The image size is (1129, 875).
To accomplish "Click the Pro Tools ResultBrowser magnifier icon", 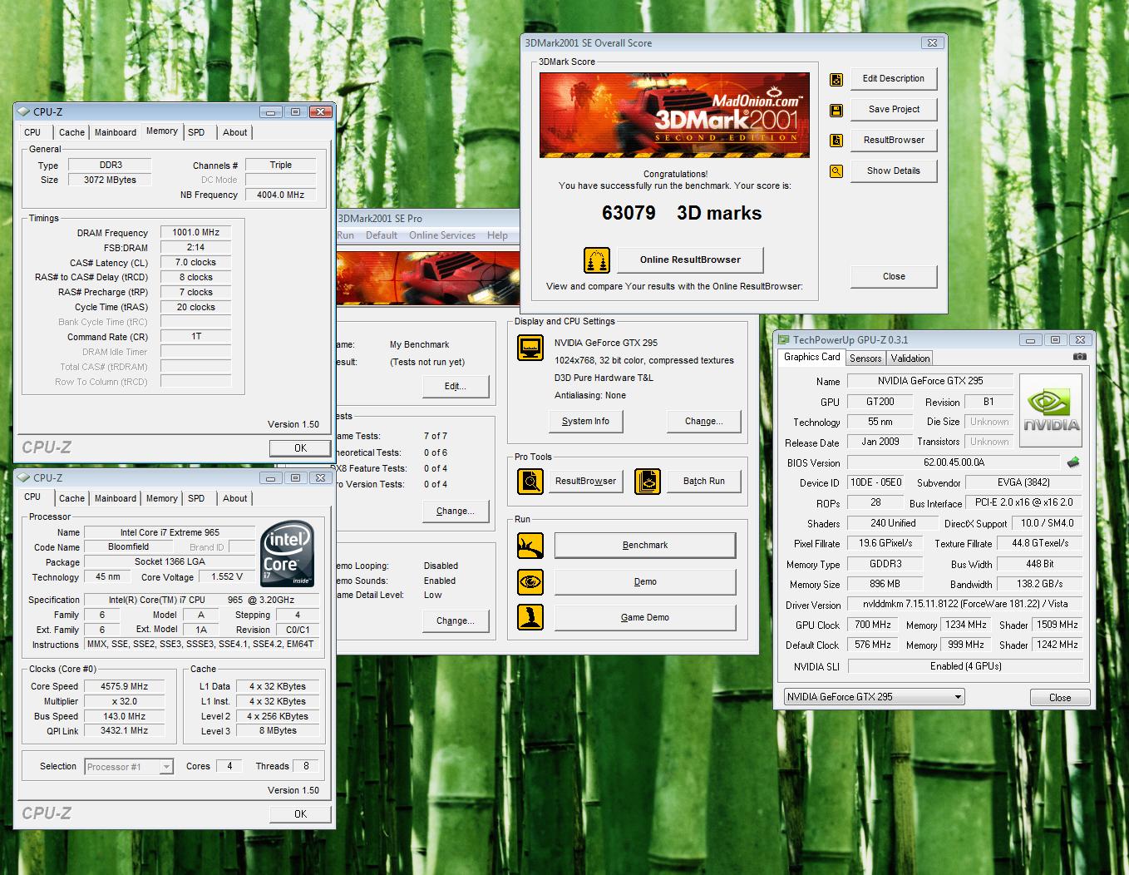I will [530, 482].
